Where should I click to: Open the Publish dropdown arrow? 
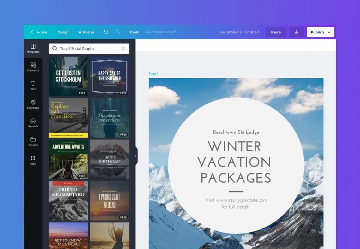329,32
